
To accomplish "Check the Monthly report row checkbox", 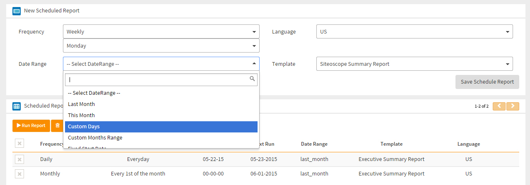I will coord(19,174).
